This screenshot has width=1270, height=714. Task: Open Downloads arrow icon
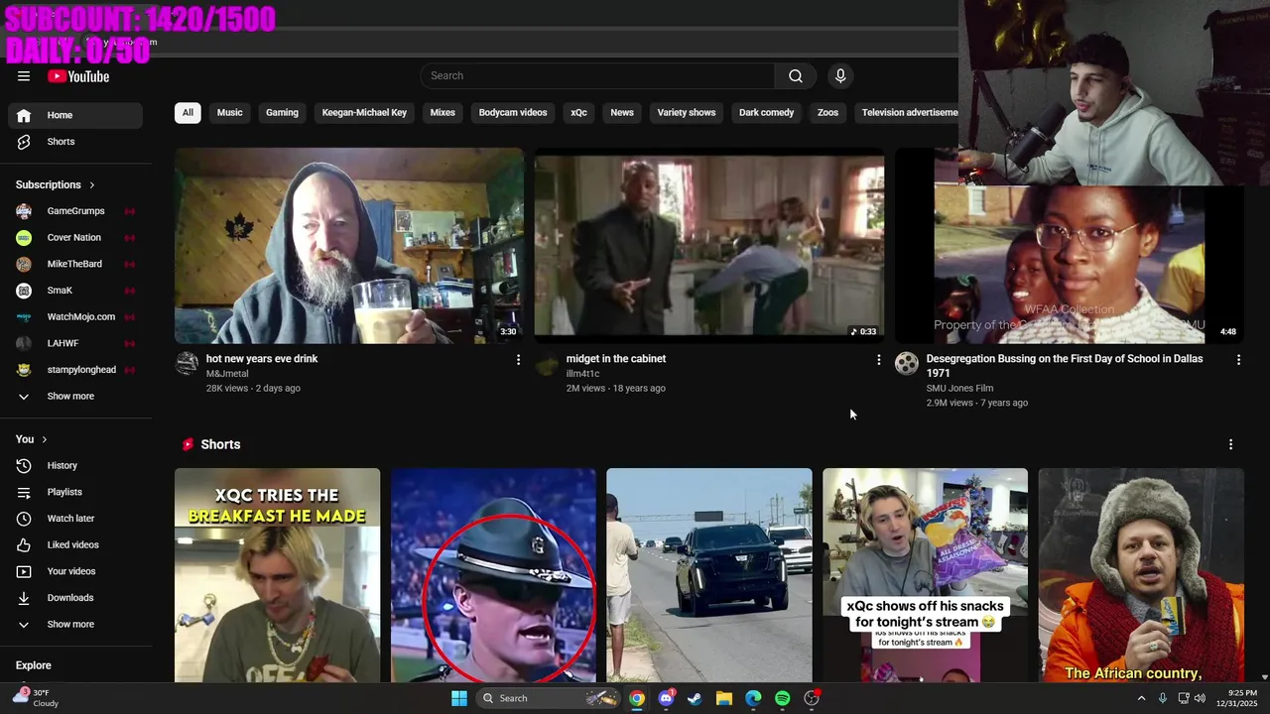coord(24,598)
